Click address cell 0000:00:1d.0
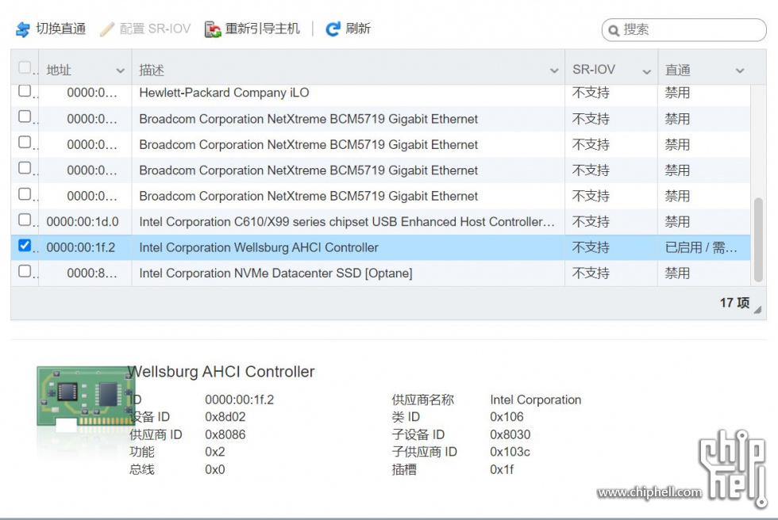 tap(83, 221)
